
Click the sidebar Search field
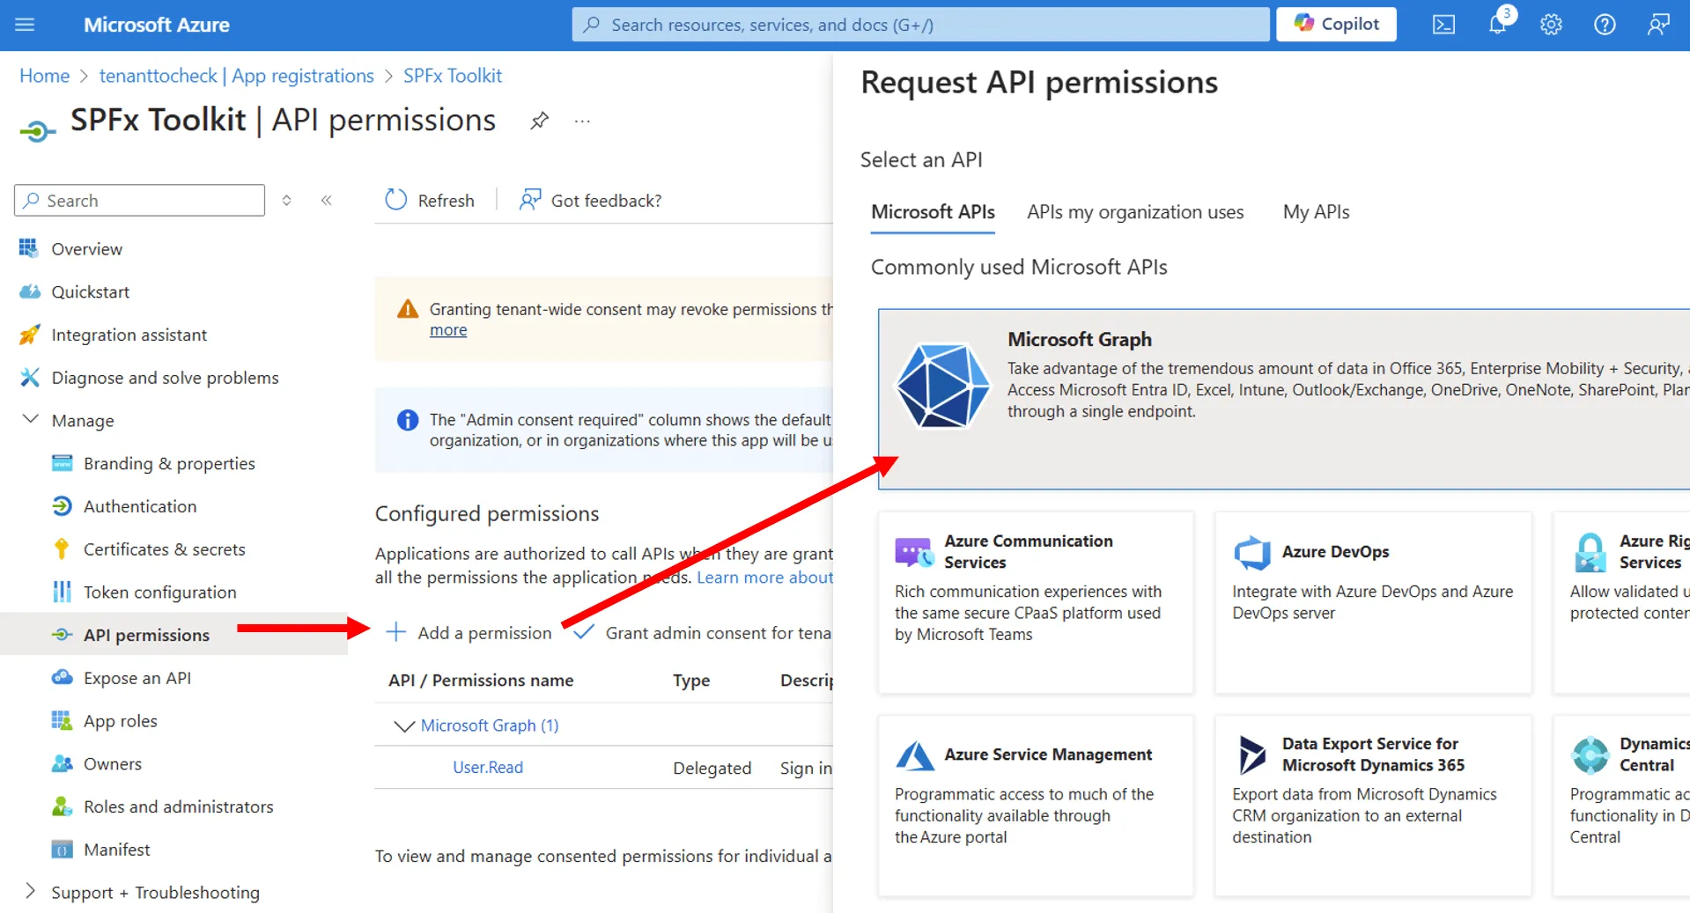[138, 200]
